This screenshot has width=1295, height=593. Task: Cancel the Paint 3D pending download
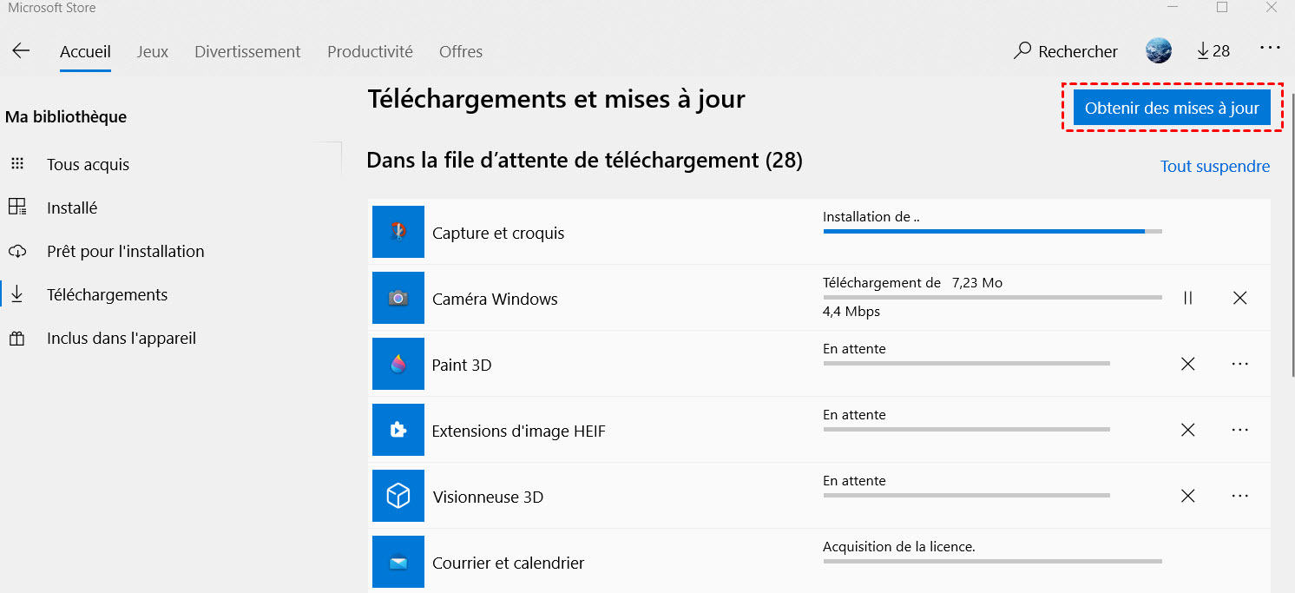point(1188,364)
